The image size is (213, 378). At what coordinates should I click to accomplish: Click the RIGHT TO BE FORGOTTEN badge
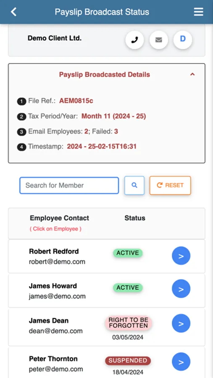tap(128, 323)
